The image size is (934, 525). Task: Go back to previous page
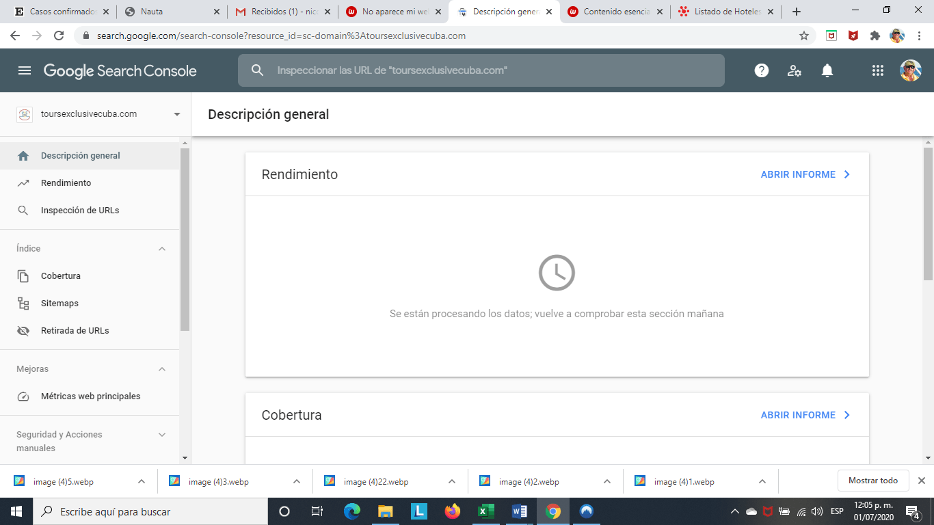[16, 36]
